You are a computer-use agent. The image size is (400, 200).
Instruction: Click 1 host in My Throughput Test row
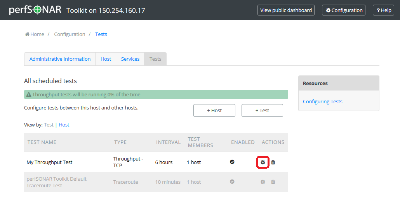194,162
